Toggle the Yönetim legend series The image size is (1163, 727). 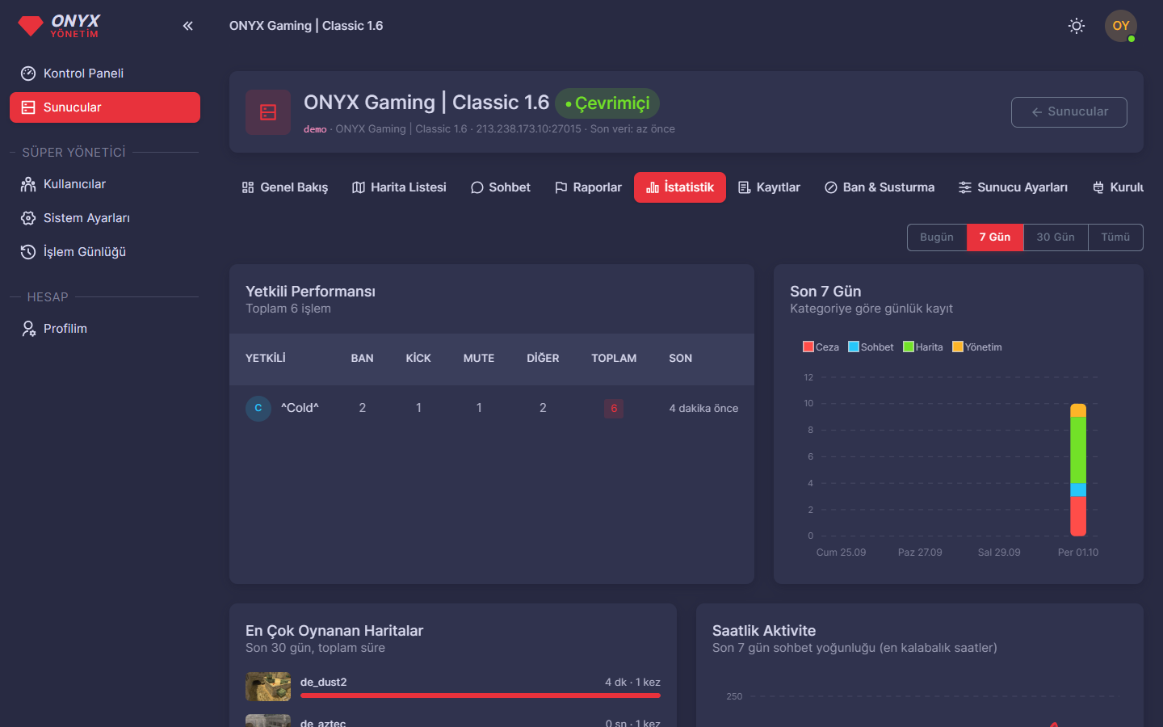click(977, 347)
